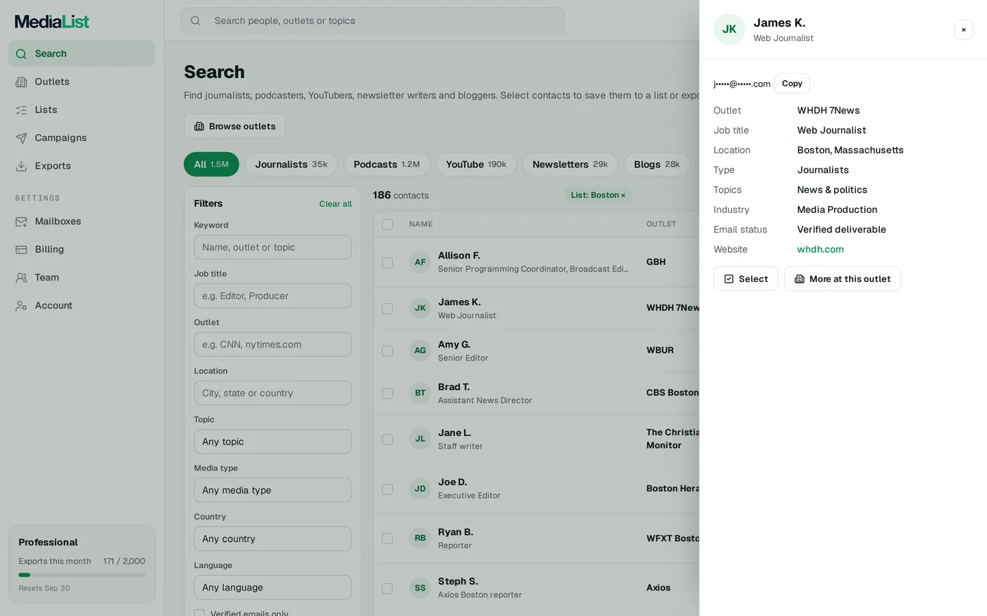Focus the Outlet filter input

(273, 344)
